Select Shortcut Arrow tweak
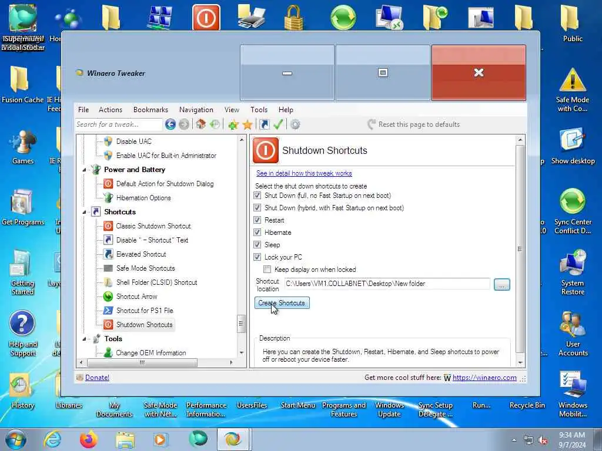This screenshot has height=451, width=602. point(136,297)
